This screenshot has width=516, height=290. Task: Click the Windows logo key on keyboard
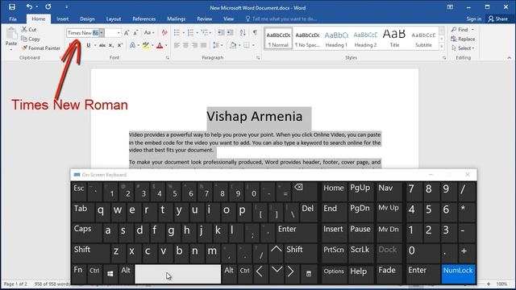click(x=110, y=273)
